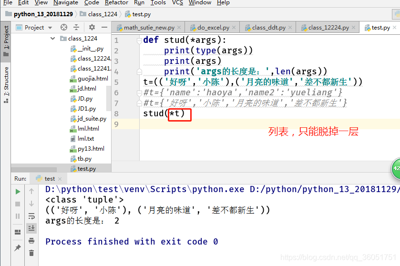Open the Code menu

(92, 2)
